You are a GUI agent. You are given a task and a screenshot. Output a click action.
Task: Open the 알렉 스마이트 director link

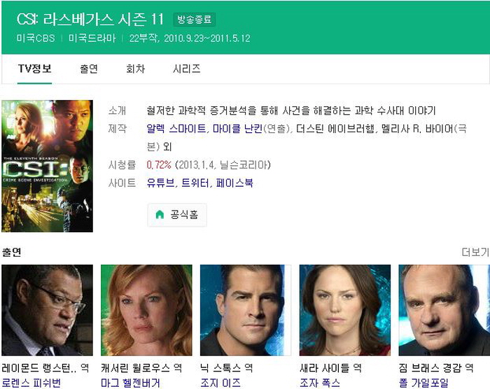(x=176, y=129)
